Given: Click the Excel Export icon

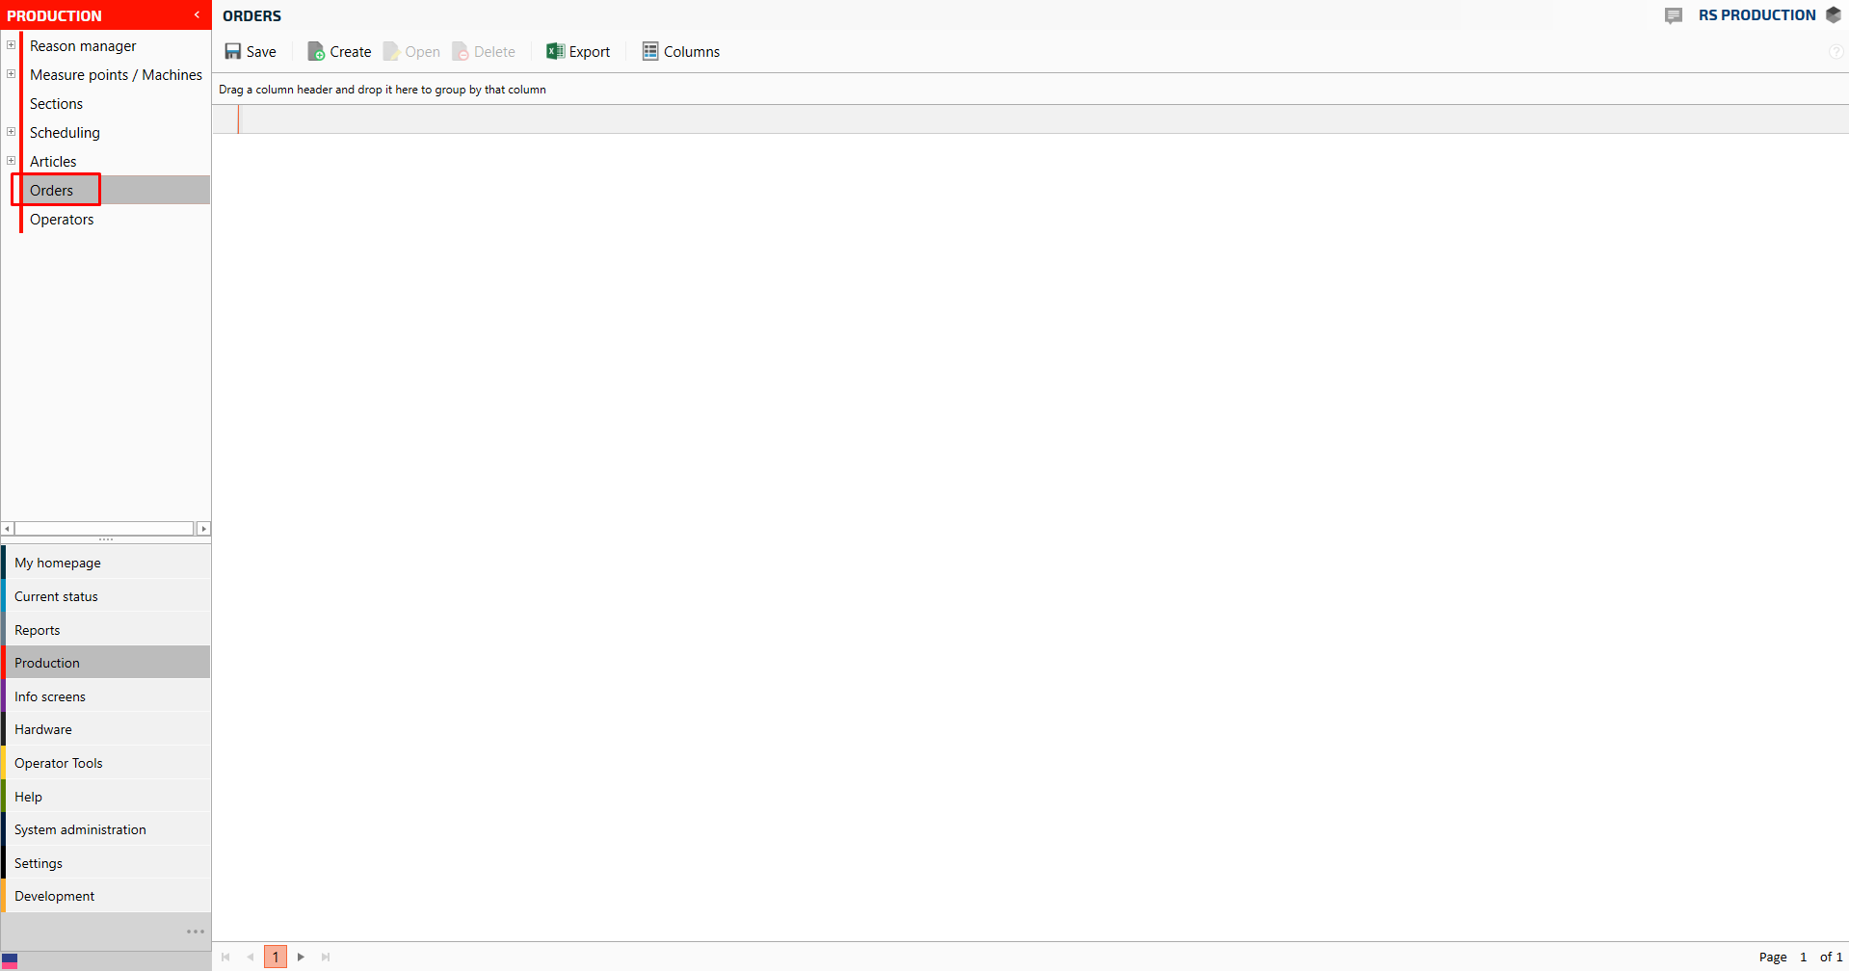Looking at the screenshot, I should pyautogui.click(x=555, y=52).
